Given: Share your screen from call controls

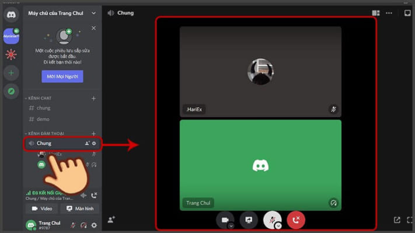Looking at the screenshot, I should 249,220.
